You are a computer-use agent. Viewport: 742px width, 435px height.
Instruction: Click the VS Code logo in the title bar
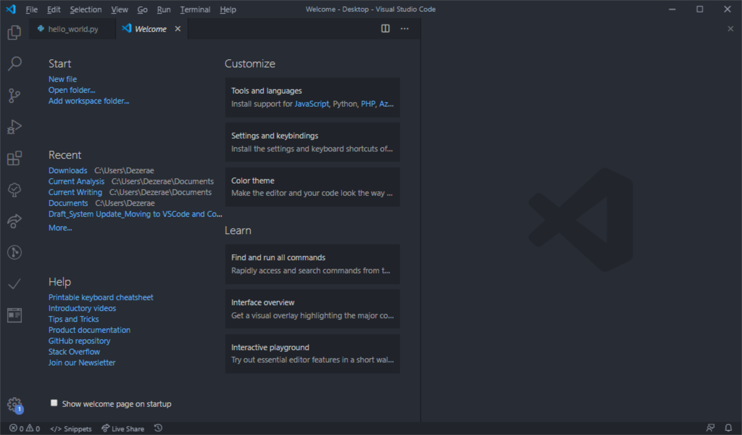pyautogui.click(x=11, y=9)
